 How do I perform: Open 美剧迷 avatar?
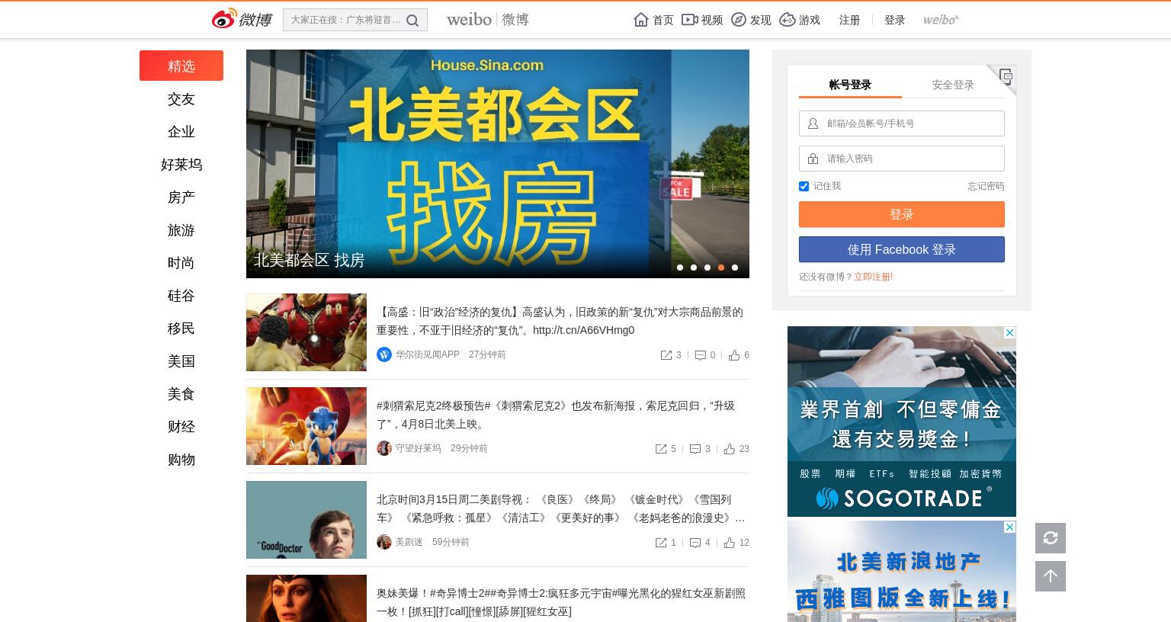pos(384,542)
